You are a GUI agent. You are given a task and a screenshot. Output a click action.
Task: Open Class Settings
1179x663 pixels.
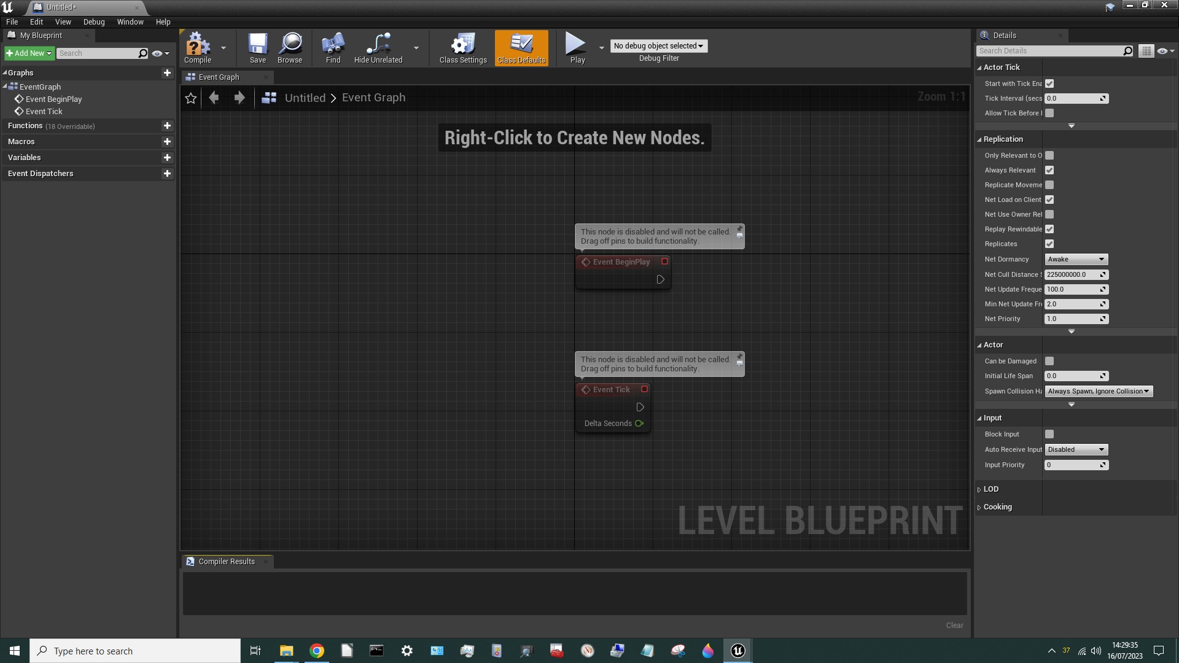click(x=463, y=48)
